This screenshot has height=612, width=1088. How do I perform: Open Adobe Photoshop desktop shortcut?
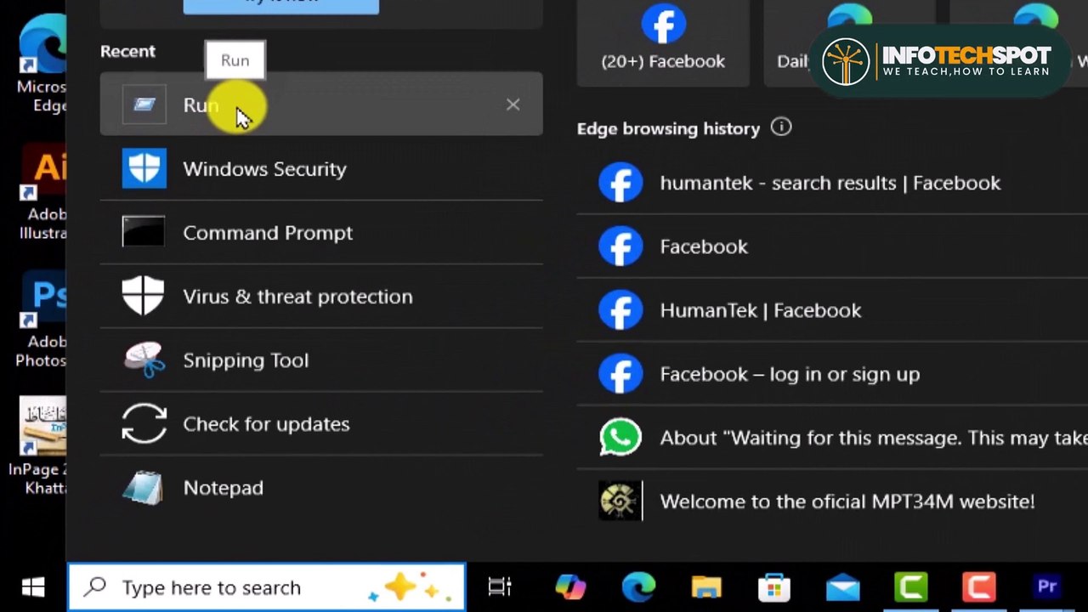click(41, 319)
